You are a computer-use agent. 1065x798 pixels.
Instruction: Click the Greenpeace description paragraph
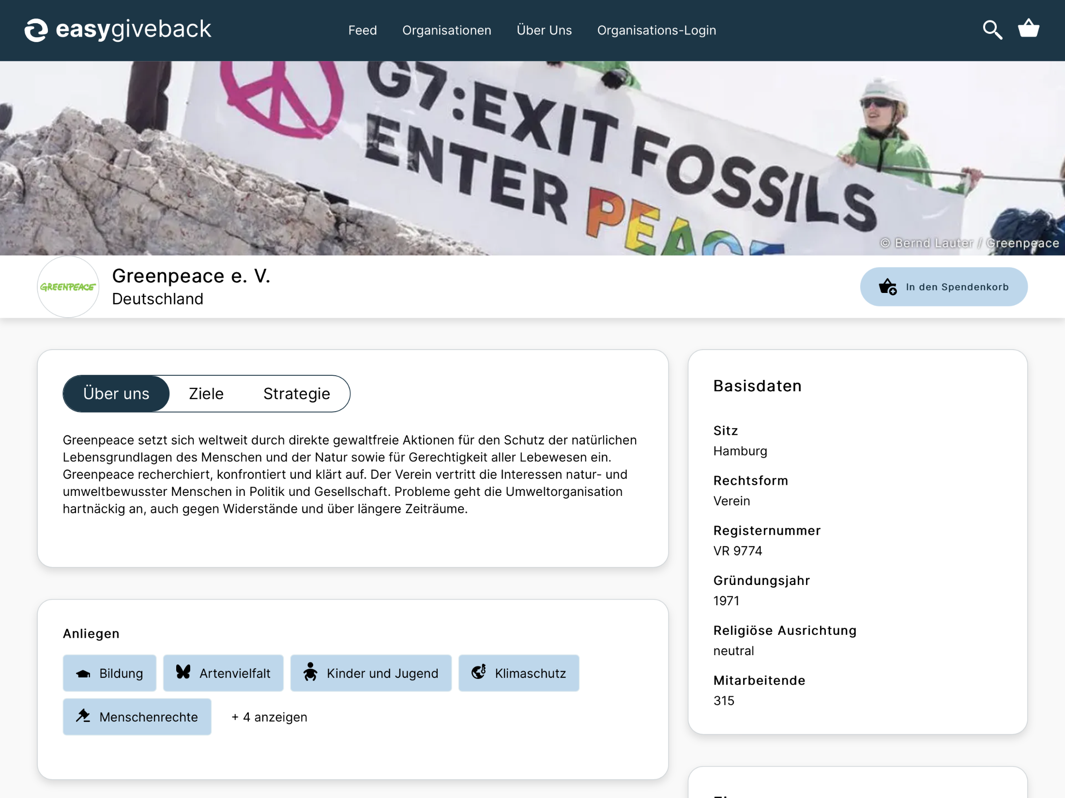pos(350,475)
